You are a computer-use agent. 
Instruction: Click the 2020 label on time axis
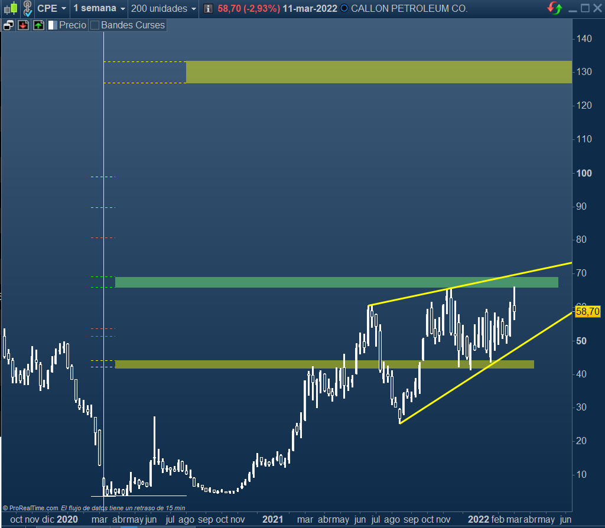click(x=67, y=520)
